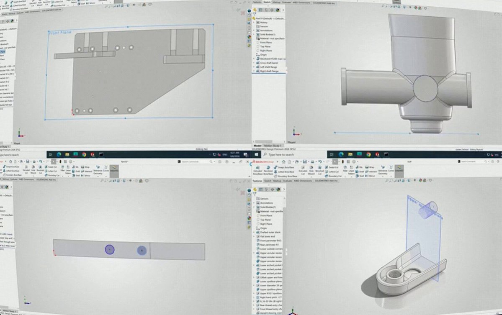
Task: Click the Save icon in the clip model window
Action: (304, 161)
